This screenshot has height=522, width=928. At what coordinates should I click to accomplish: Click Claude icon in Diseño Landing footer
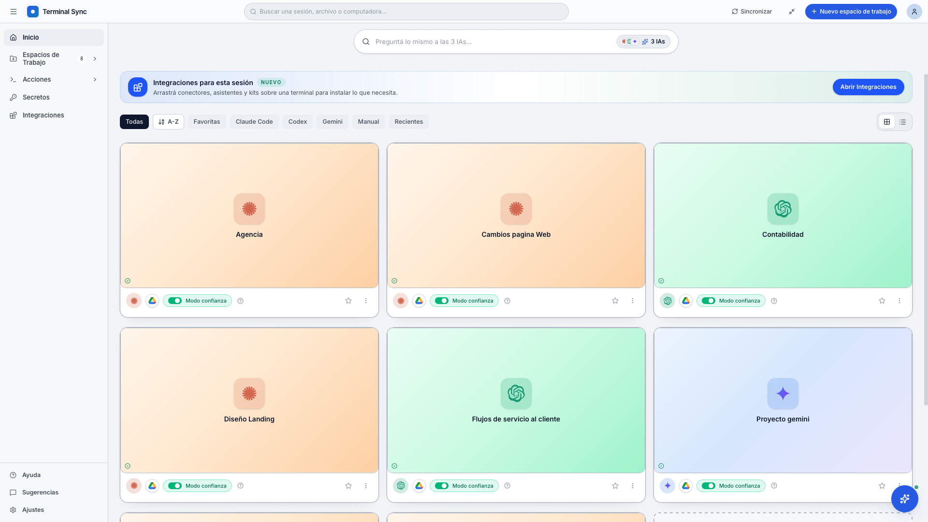(134, 486)
